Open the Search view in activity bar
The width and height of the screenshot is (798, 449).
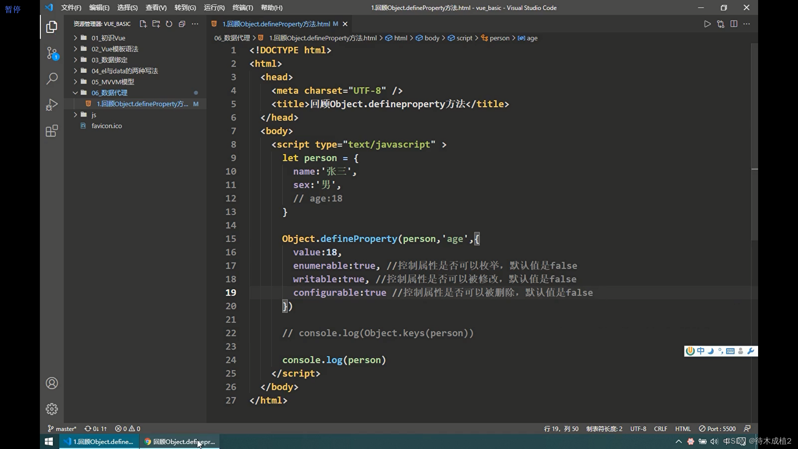tap(52, 79)
